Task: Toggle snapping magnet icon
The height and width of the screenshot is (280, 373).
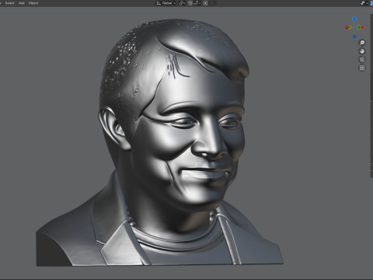Action: coord(190,3)
